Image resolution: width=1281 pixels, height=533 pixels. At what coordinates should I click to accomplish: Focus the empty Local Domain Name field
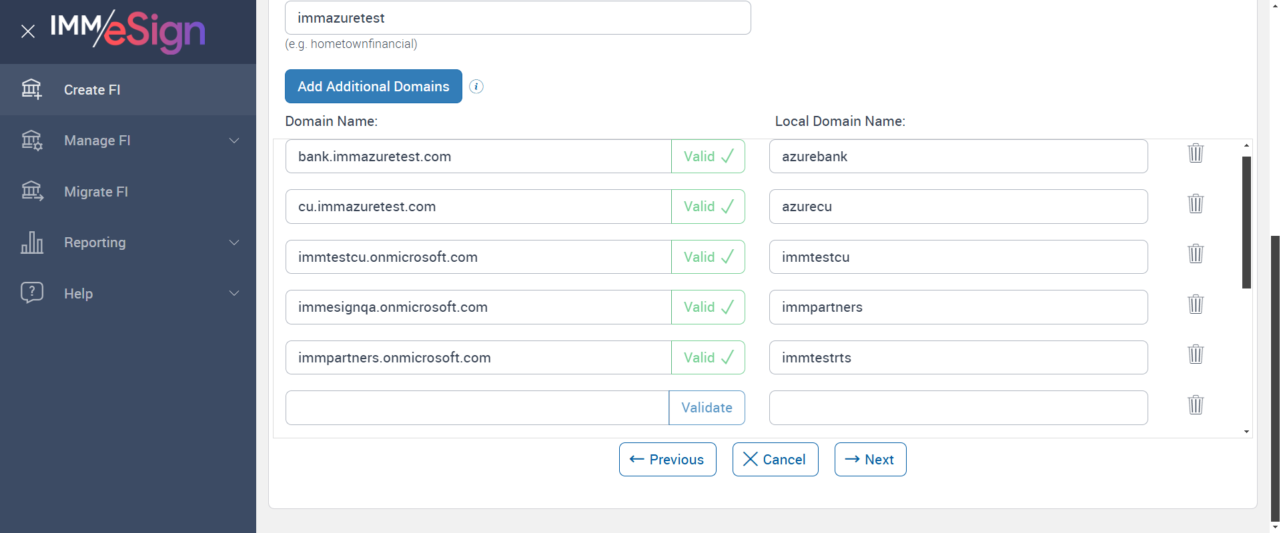[x=957, y=408]
